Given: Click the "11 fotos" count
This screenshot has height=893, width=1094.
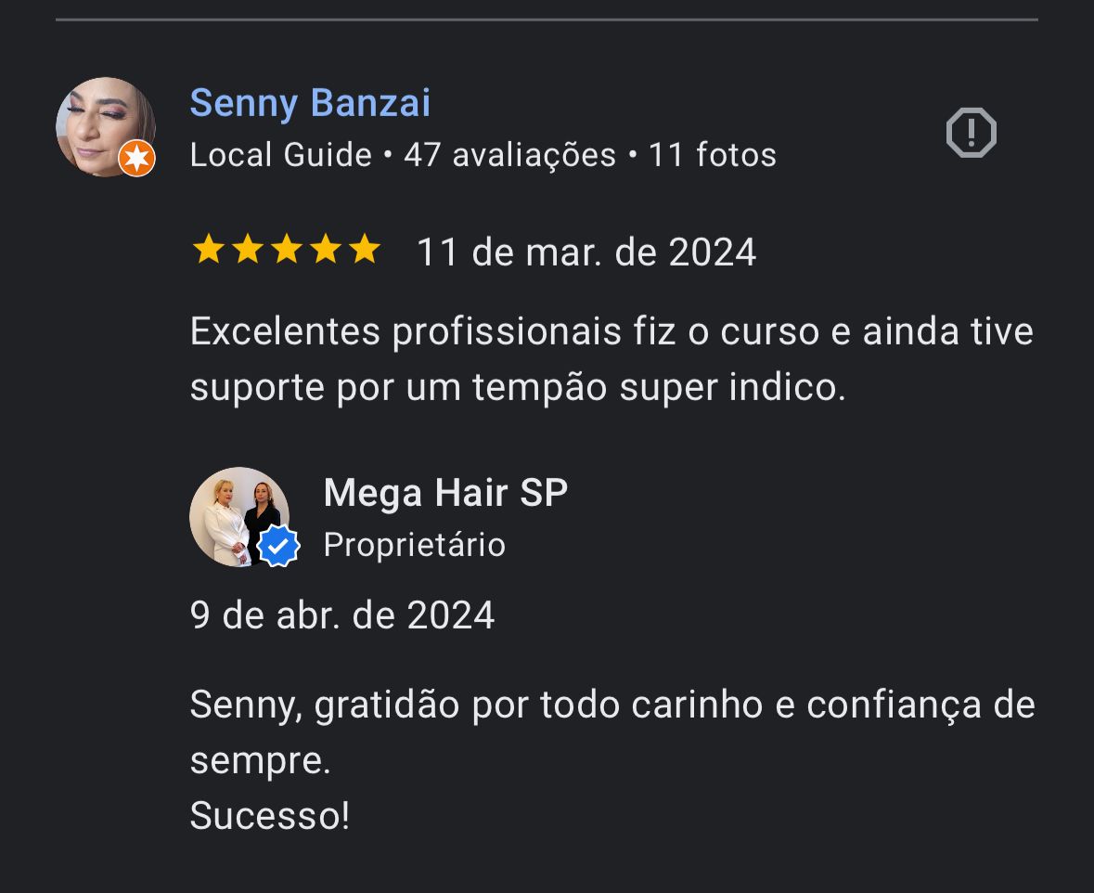Looking at the screenshot, I should pyautogui.click(x=712, y=155).
